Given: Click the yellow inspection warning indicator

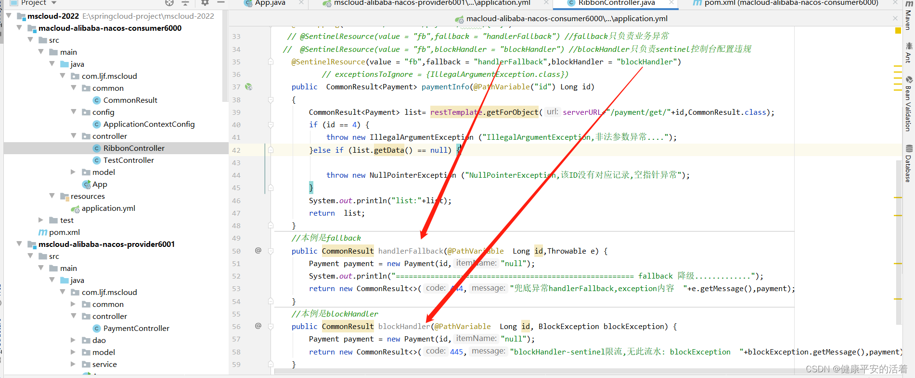Looking at the screenshot, I should click(x=898, y=31).
